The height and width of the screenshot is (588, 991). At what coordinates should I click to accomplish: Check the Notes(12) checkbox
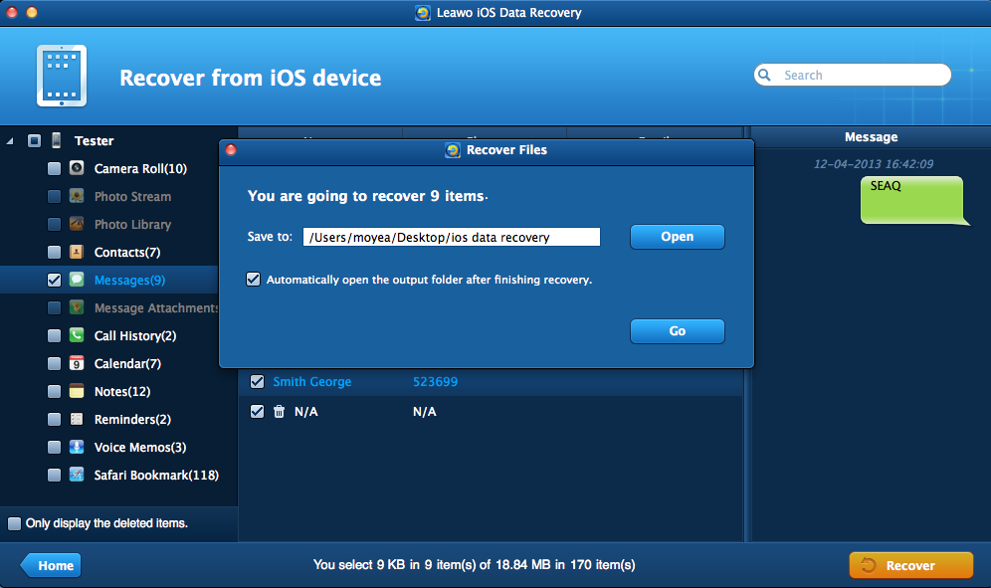[55, 391]
